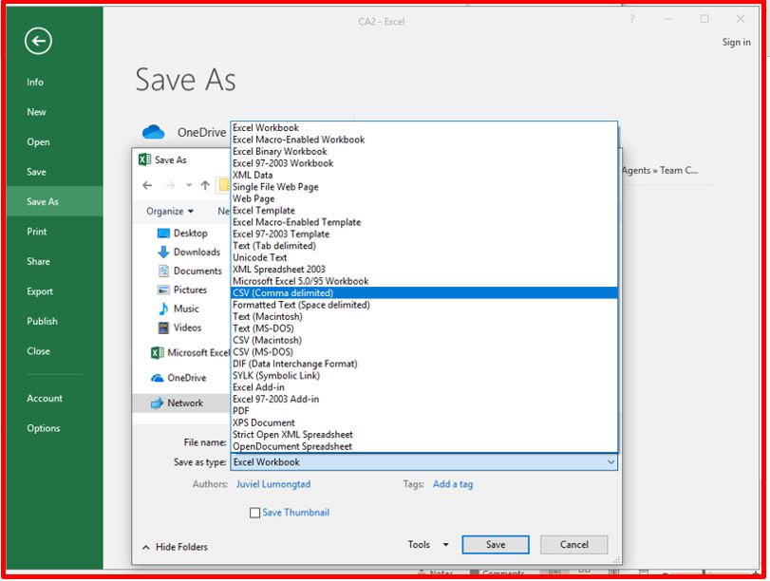Select the Microsoft Excel node in the navigation pane
The width and height of the screenshot is (770, 581).
pos(191,352)
